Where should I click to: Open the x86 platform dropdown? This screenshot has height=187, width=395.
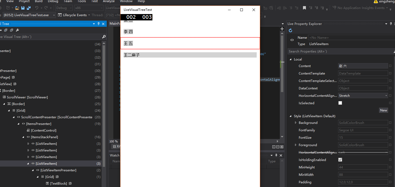[88, 8]
